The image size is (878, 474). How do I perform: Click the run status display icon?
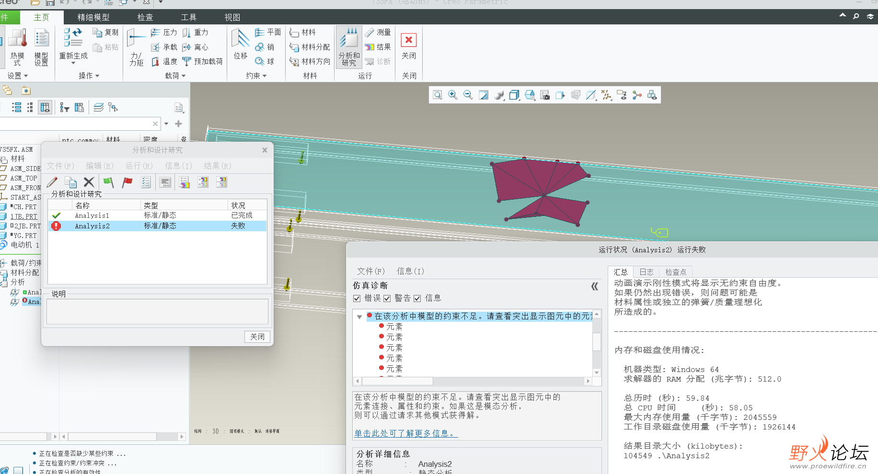click(165, 182)
